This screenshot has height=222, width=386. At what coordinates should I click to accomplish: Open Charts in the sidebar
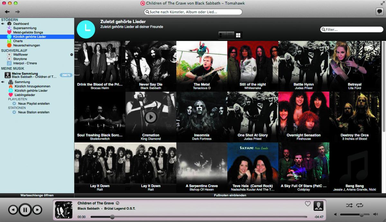coord(18,41)
